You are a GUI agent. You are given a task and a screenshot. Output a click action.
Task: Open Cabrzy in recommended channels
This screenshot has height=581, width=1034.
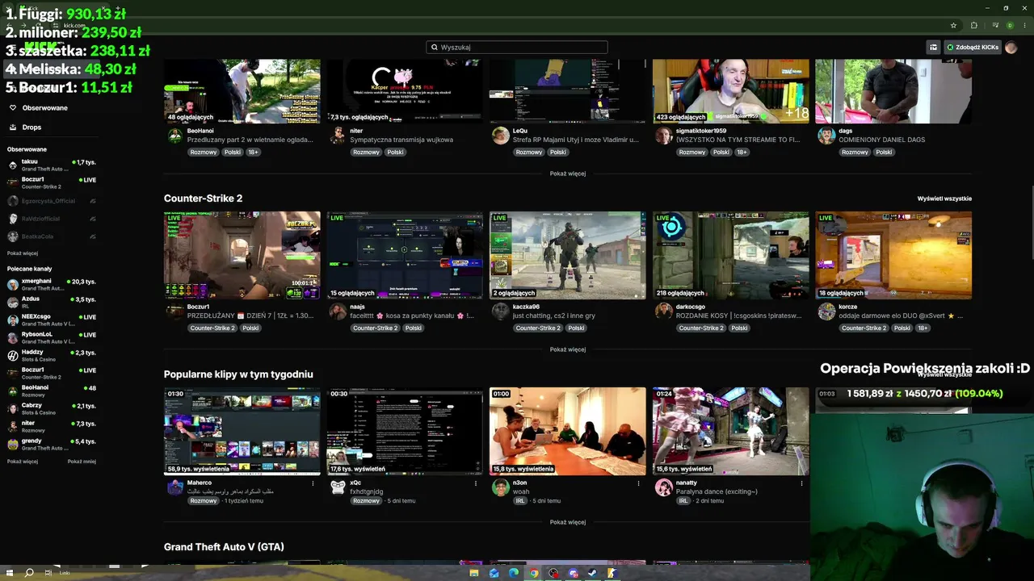coord(52,408)
